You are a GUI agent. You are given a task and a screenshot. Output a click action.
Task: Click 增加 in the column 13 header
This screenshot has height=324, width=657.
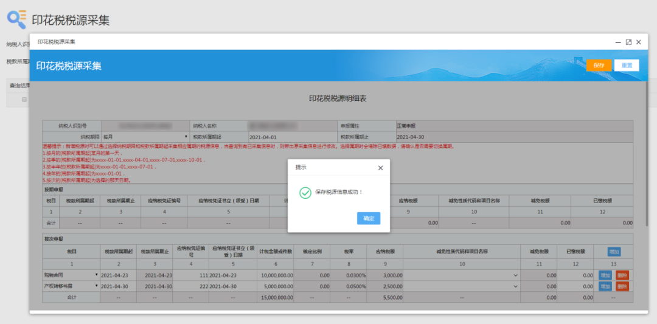coord(614,251)
